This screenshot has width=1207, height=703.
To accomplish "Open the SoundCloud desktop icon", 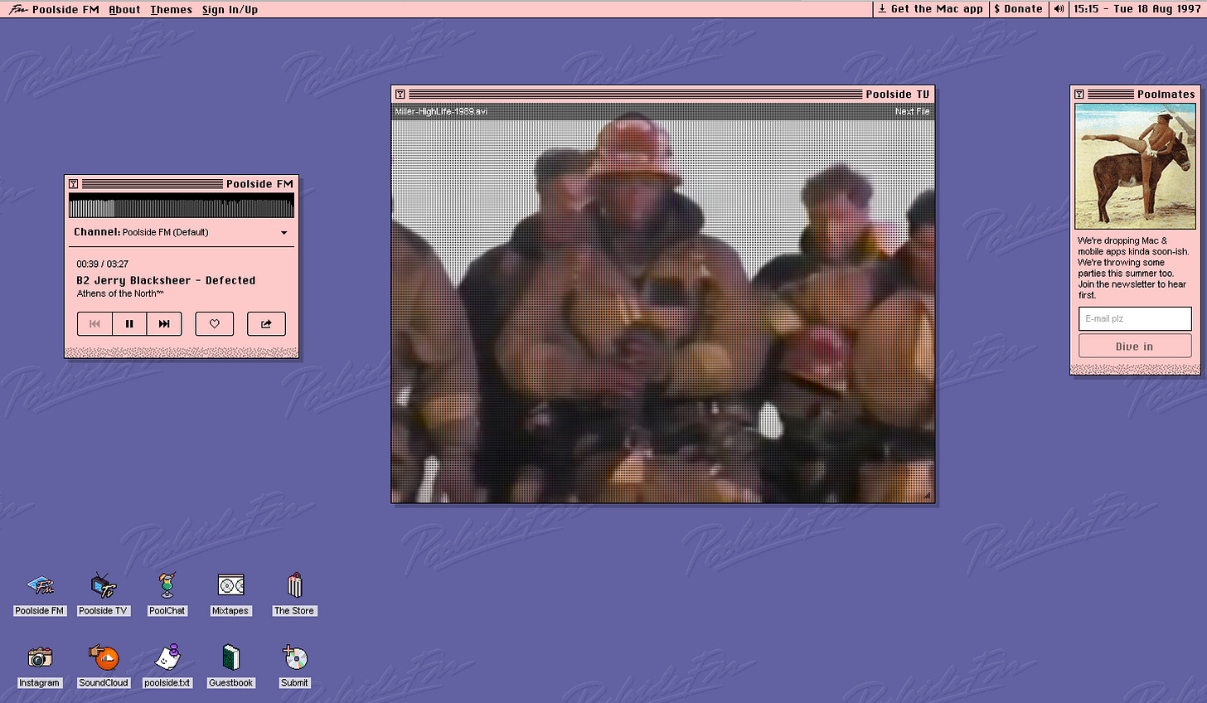I will point(104,658).
